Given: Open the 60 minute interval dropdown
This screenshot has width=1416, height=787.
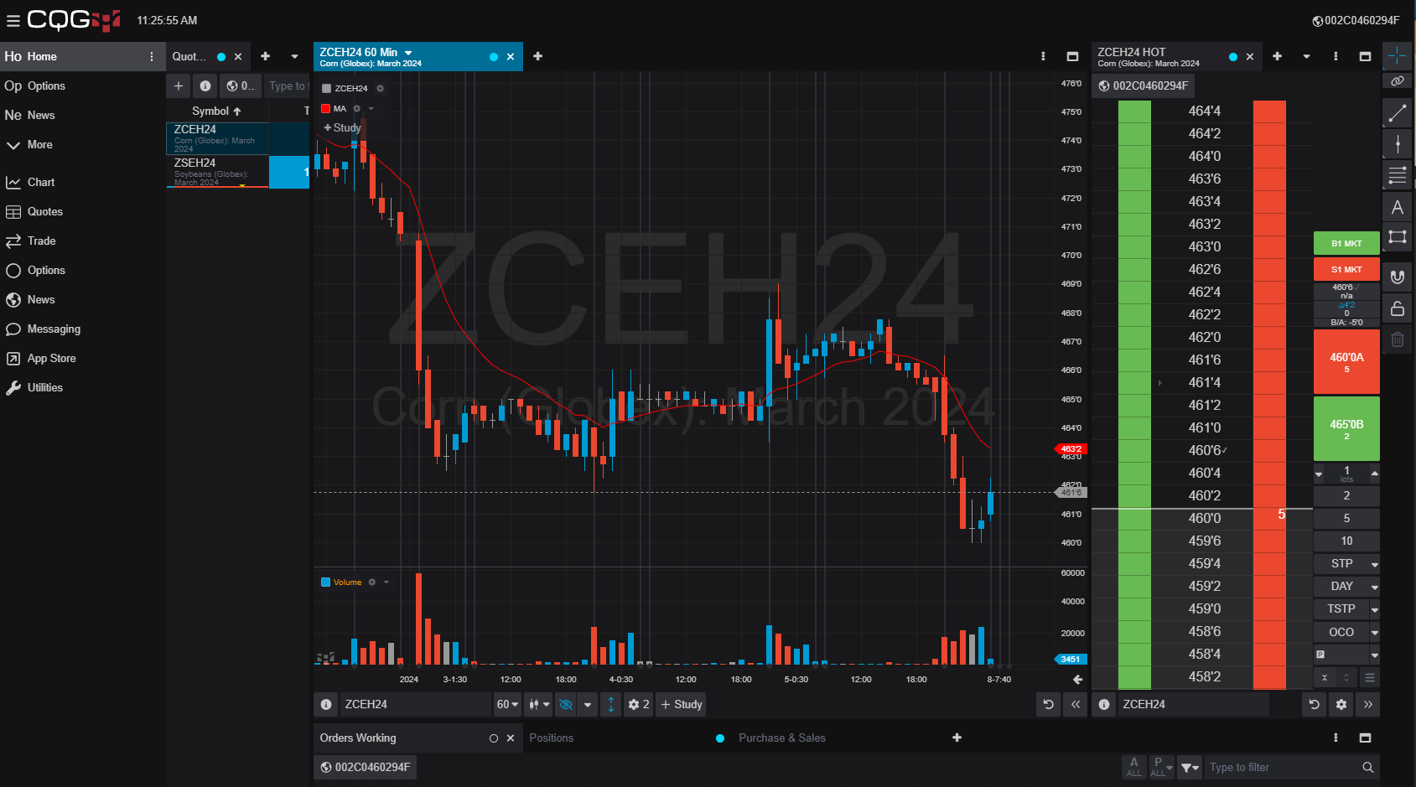Looking at the screenshot, I should click(x=507, y=705).
